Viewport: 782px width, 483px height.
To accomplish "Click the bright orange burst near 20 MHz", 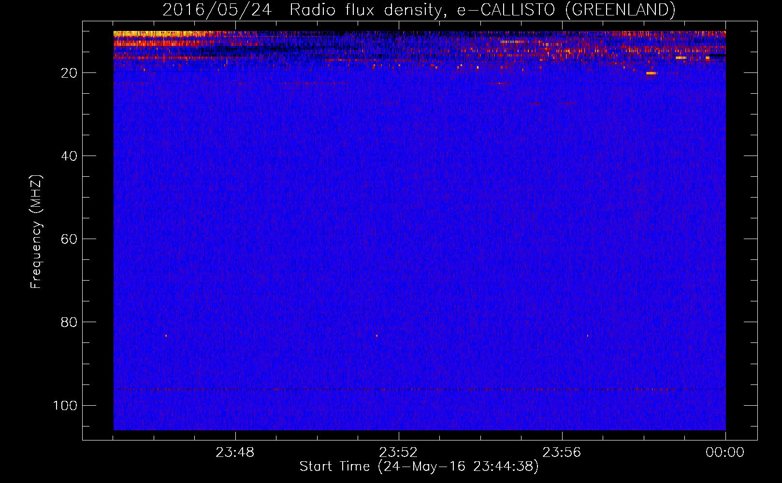I will [652, 73].
